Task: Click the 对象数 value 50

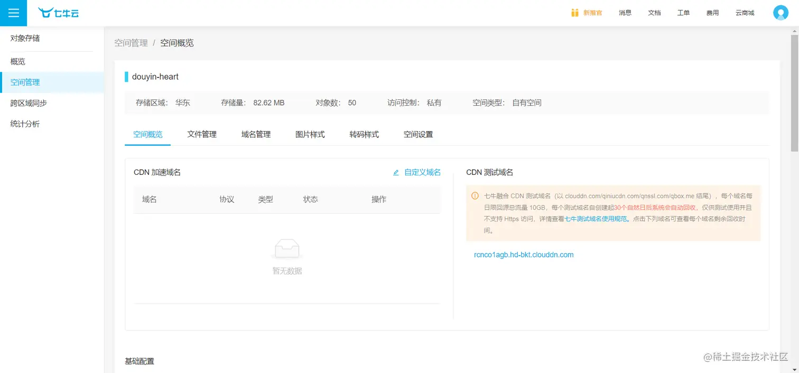Action: pos(352,103)
